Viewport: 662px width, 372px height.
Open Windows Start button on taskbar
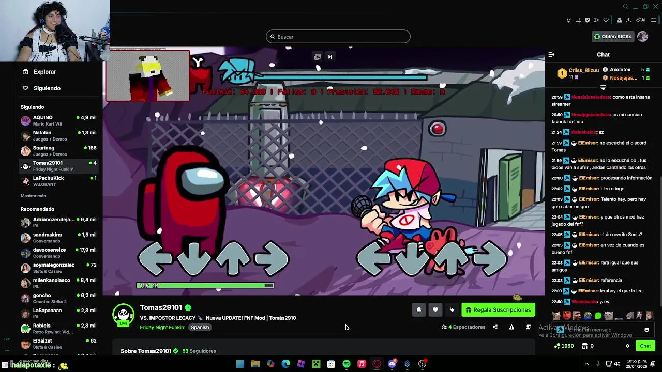click(240, 364)
